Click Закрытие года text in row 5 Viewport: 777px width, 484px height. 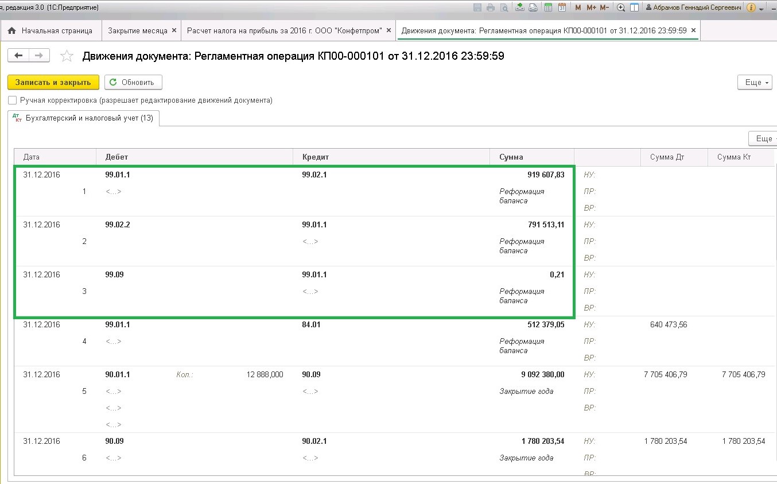tap(526, 392)
